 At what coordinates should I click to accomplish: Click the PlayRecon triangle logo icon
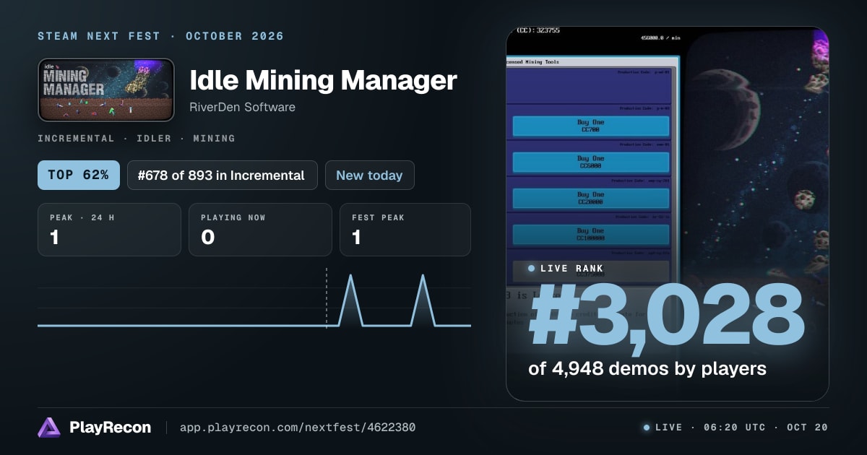click(49, 428)
